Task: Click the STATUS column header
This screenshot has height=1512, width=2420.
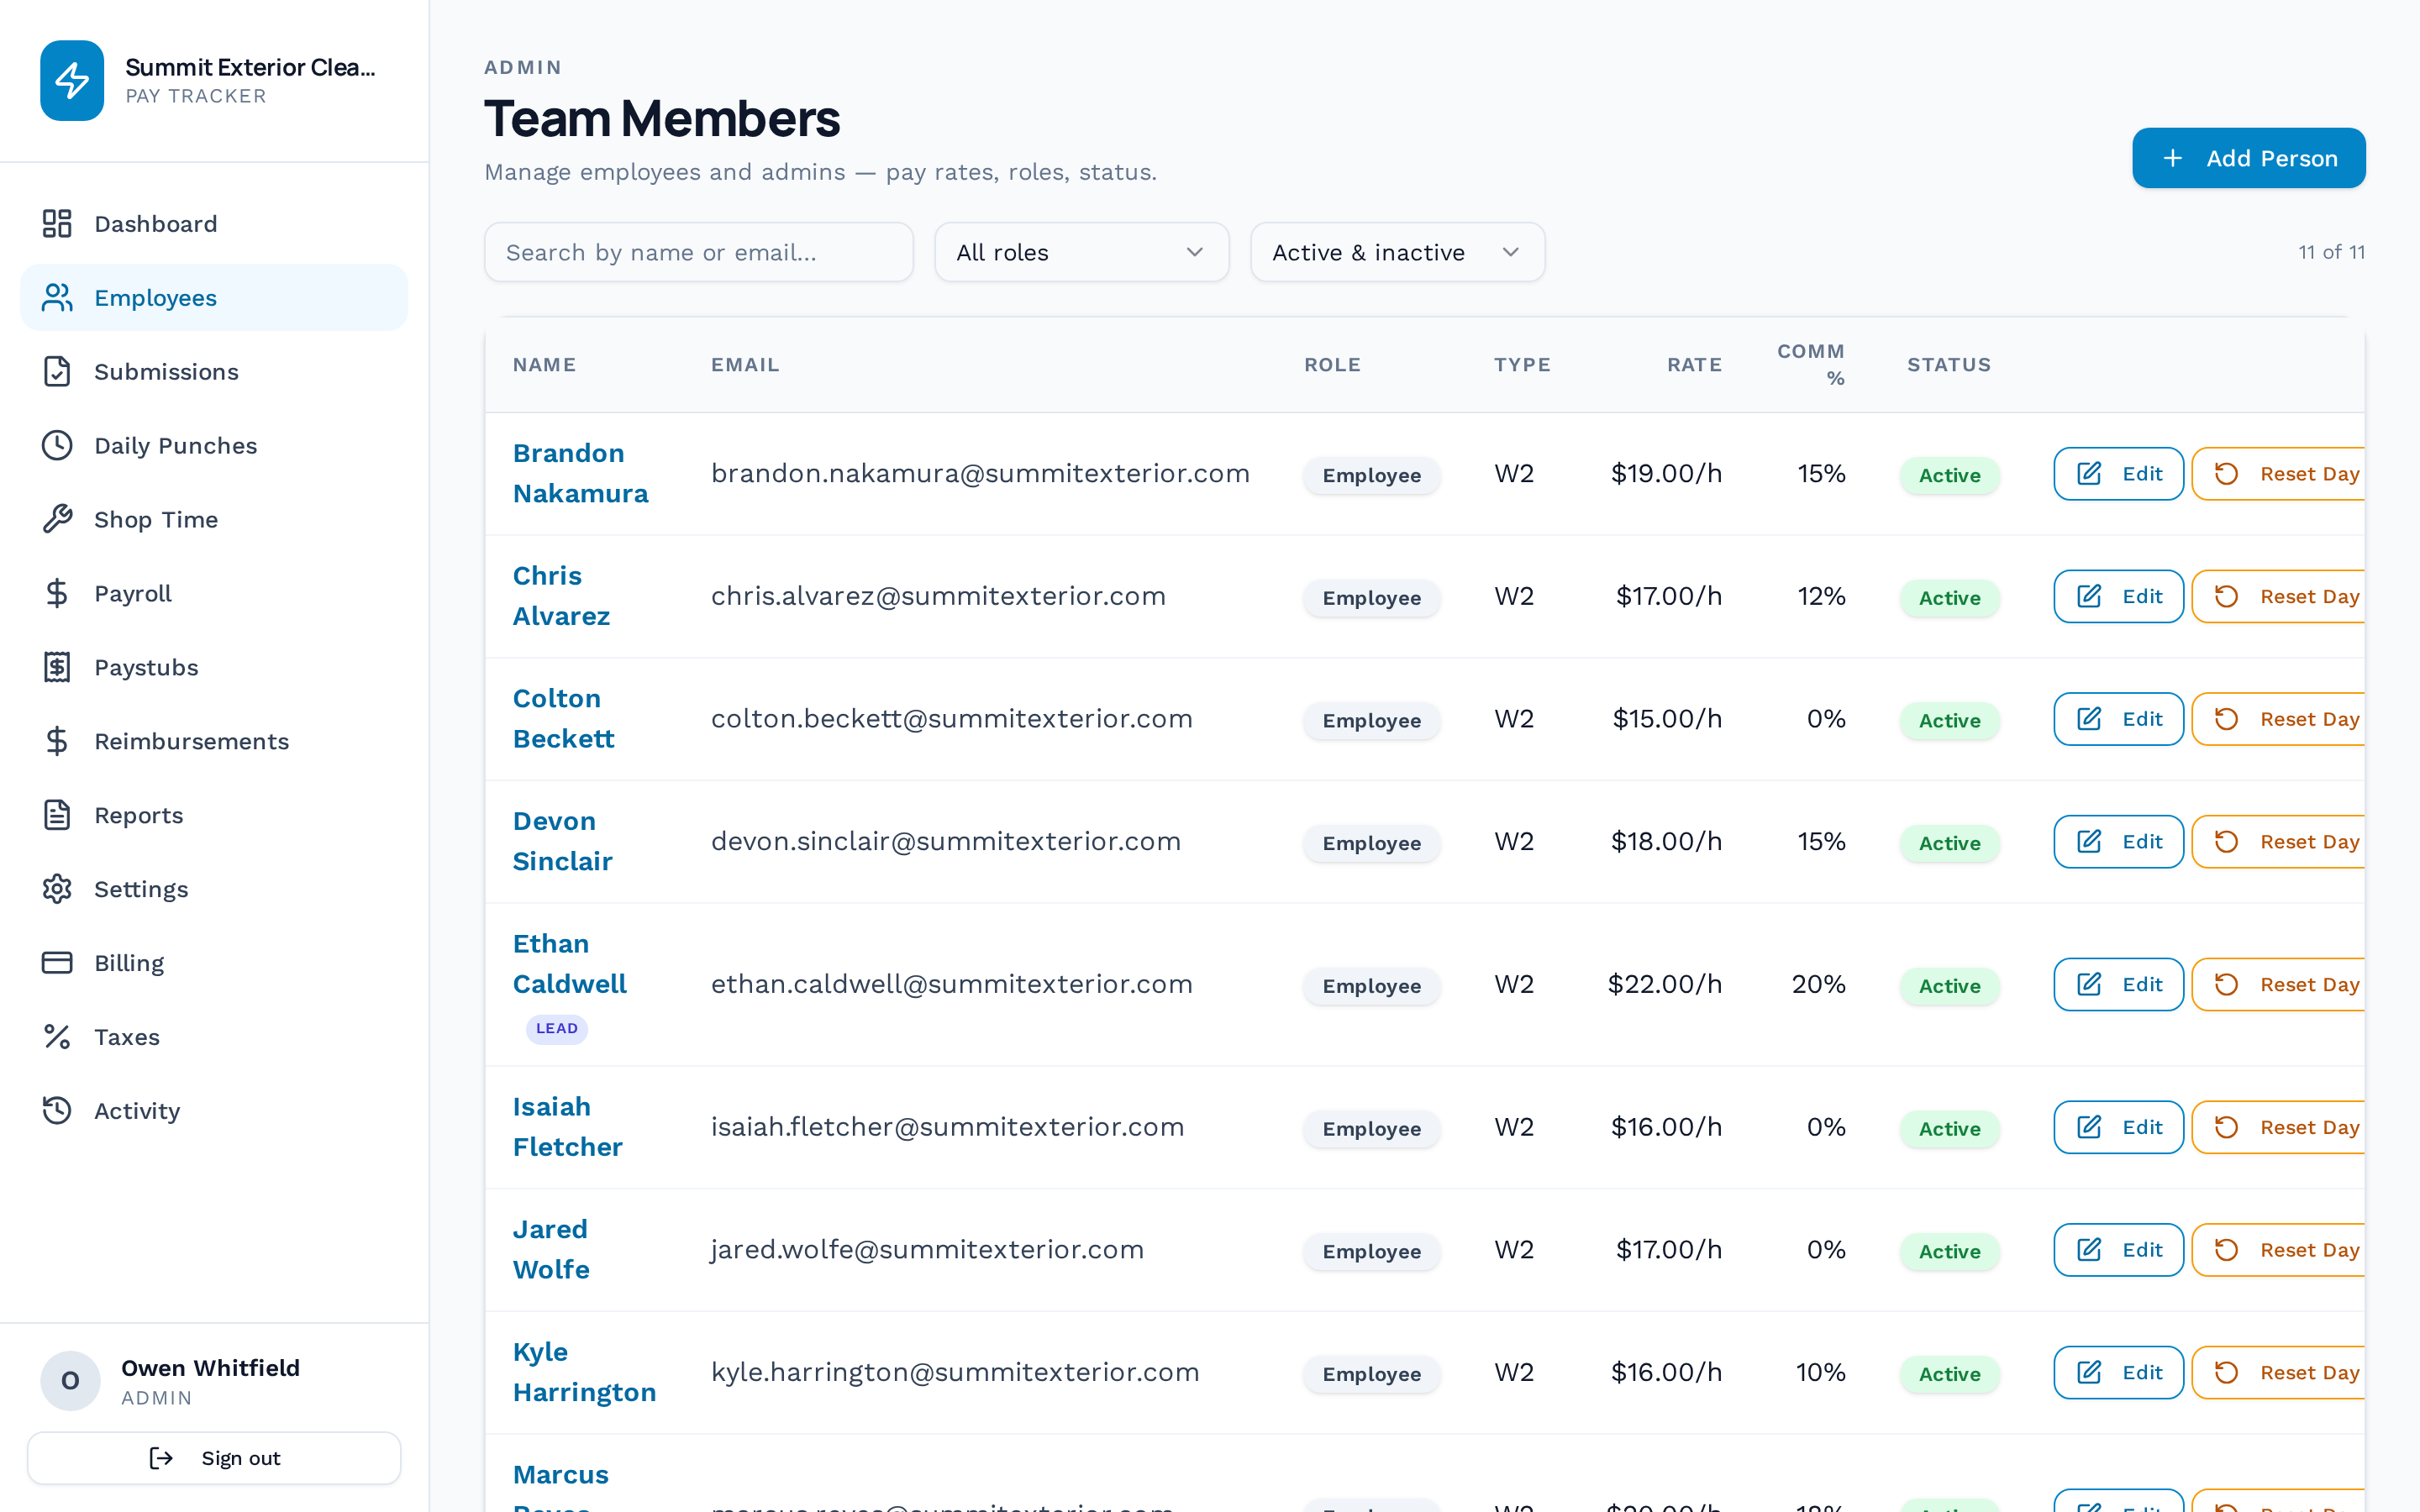Action: (x=1948, y=365)
